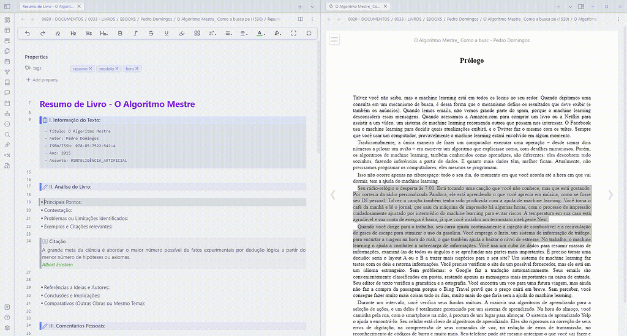
Task: Open the EPUB table of contents menu
Action: point(334,40)
